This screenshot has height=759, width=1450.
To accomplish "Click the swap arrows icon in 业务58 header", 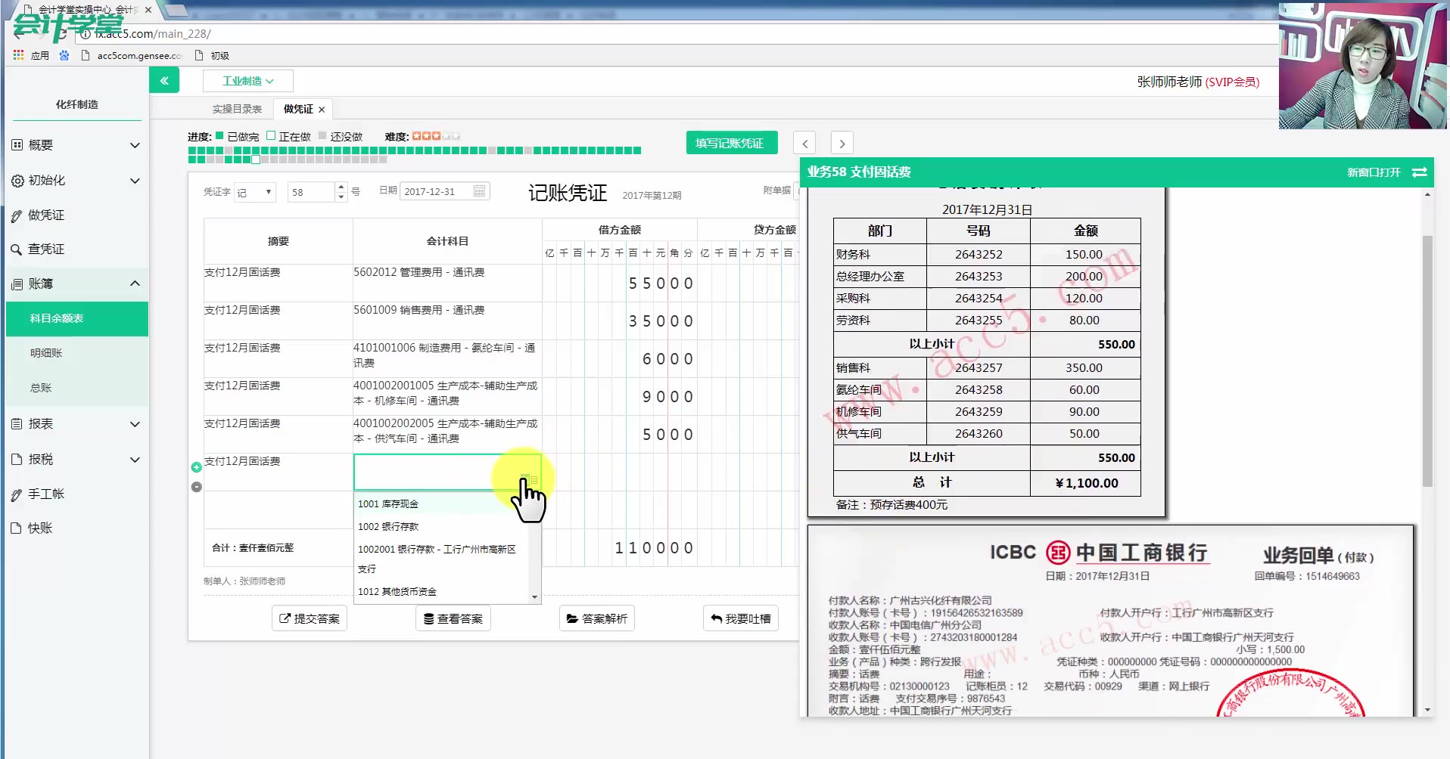I will (x=1420, y=172).
